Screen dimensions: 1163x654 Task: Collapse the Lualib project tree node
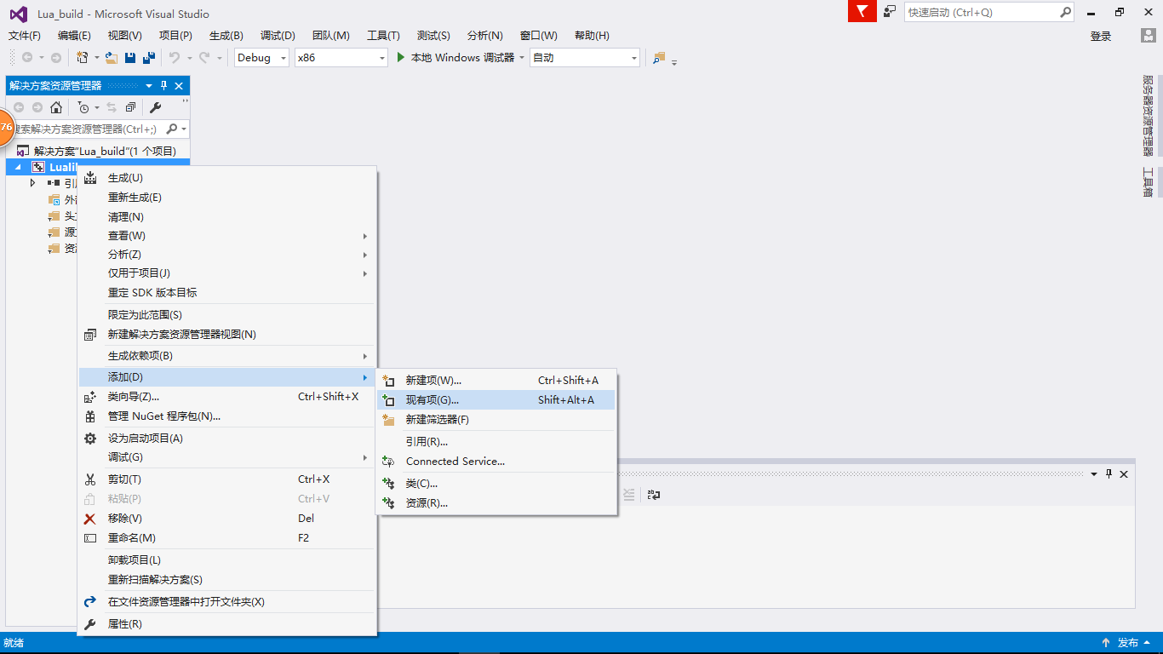click(x=18, y=167)
